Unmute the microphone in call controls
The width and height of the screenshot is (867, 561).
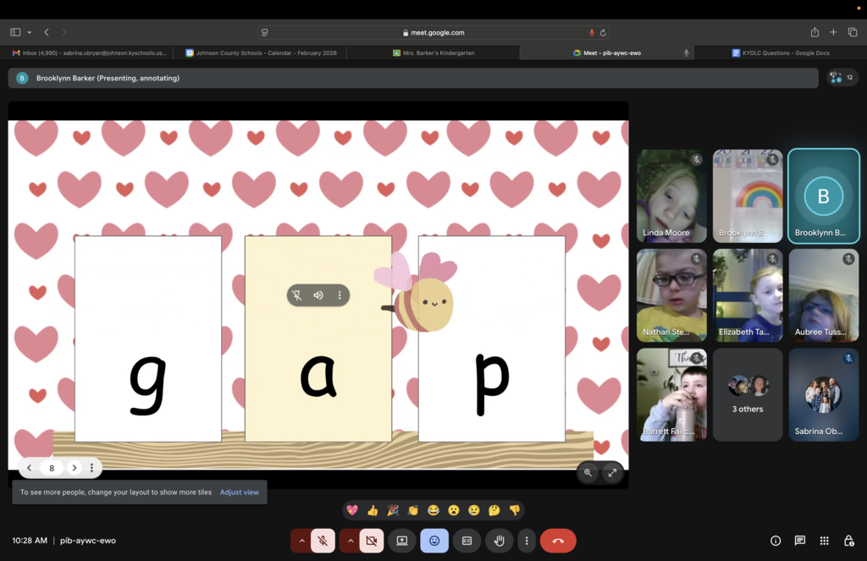click(323, 541)
